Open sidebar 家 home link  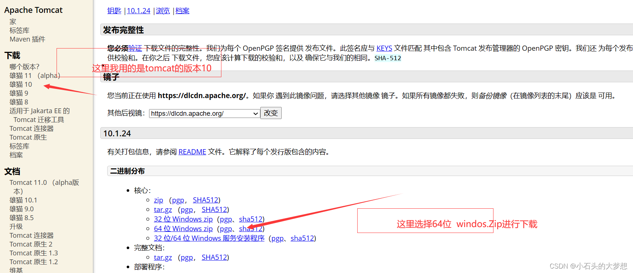click(x=13, y=22)
